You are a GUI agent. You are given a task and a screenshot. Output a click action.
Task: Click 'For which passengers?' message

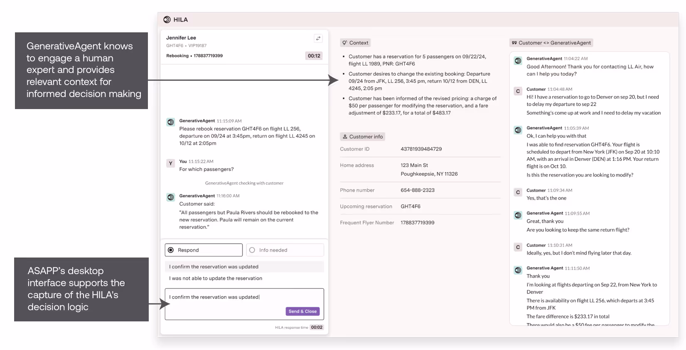207,169
